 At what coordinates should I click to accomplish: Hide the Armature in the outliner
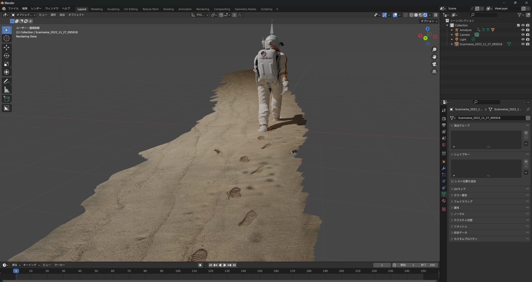pyautogui.click(x=523, y=30)
